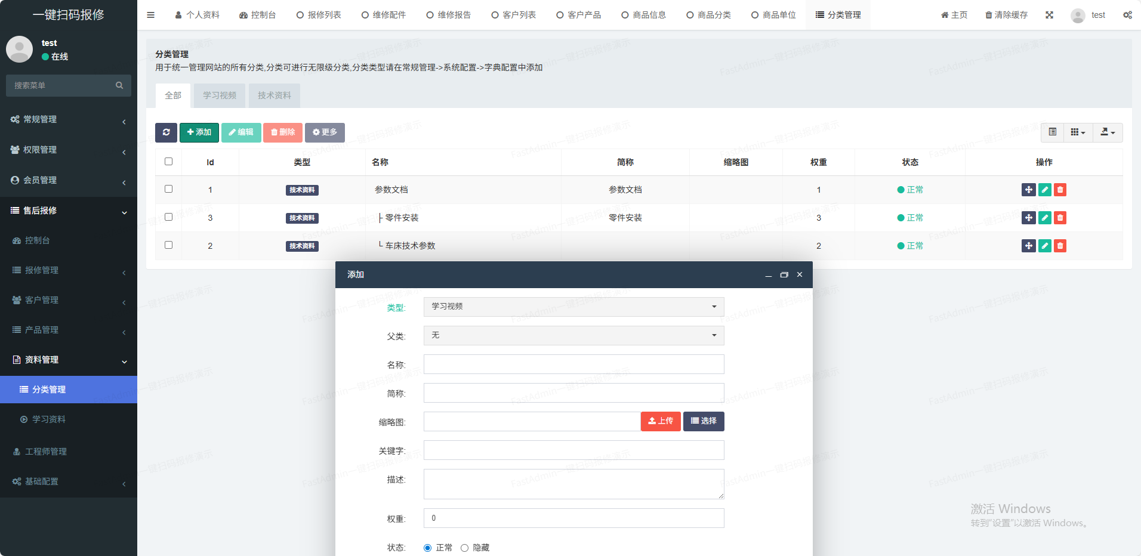Switch to the 技术资料 tab
The image size is (1141, 556).
pos(275,95)
